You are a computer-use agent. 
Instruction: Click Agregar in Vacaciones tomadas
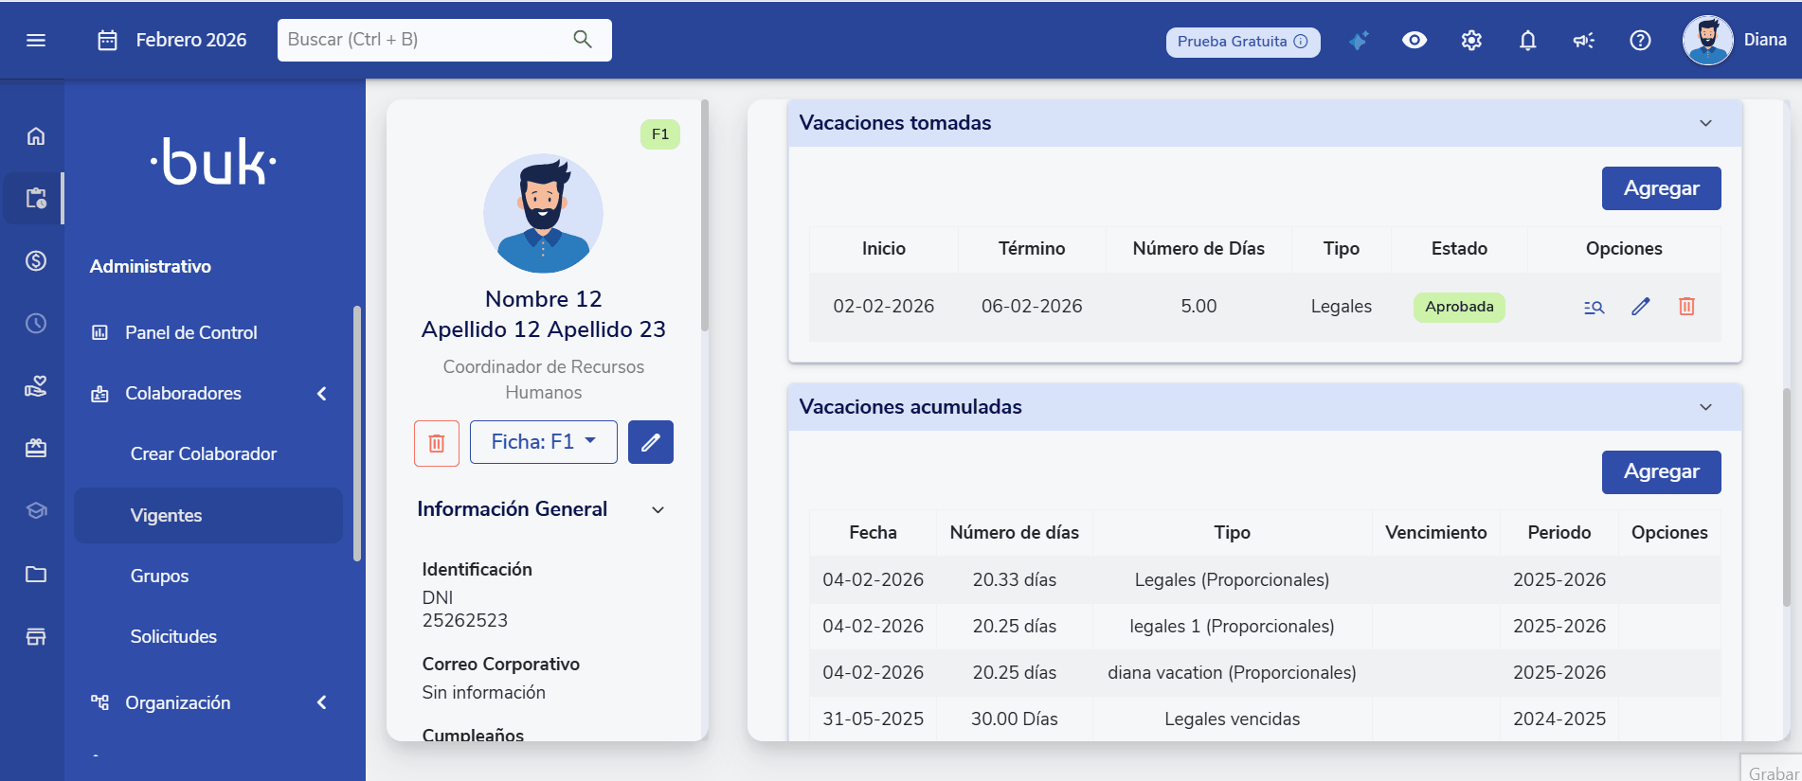tap(1661, 188)
